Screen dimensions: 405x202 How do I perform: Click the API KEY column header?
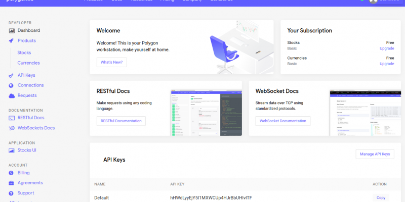click(x=177, y=184)
